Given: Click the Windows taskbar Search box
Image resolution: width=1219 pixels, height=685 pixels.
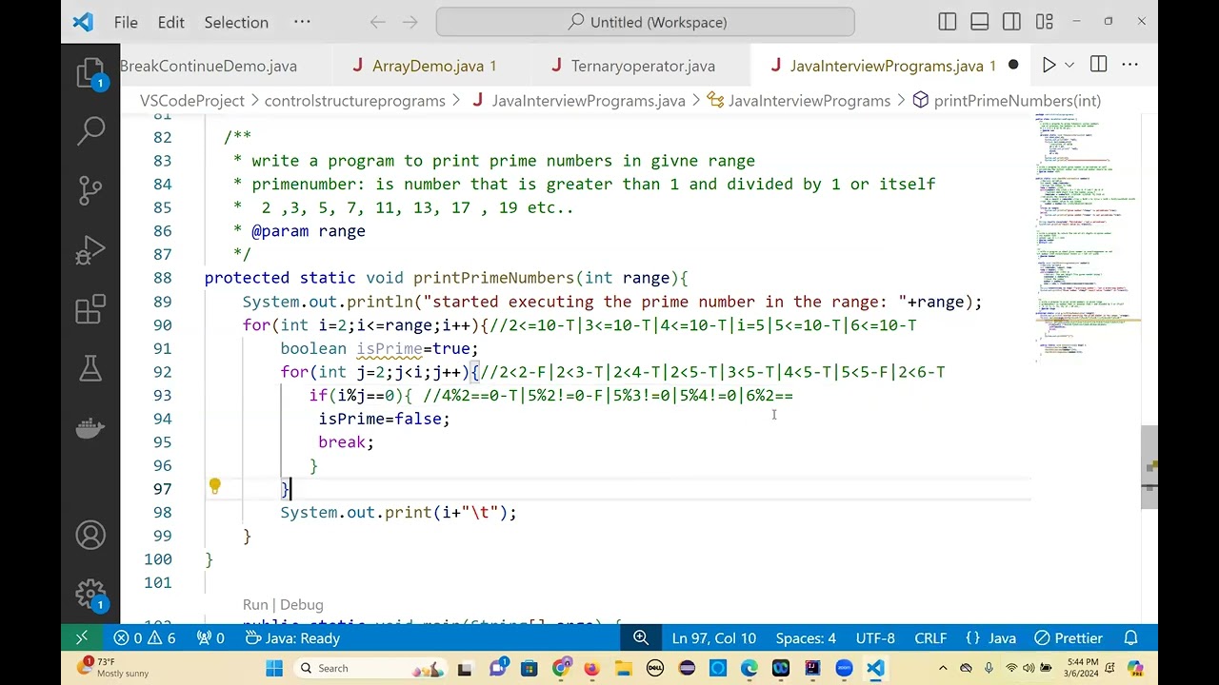Looking at the screenshot, I should [371, 669].
